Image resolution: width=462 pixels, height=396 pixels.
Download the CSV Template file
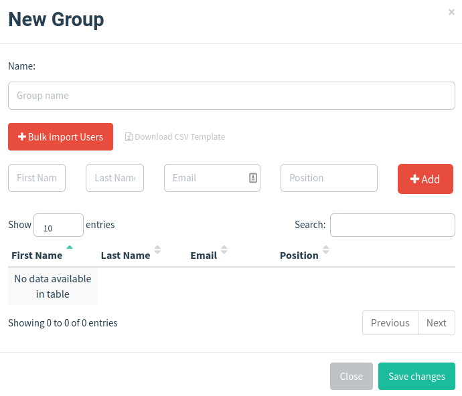click(x=179, y=137)
